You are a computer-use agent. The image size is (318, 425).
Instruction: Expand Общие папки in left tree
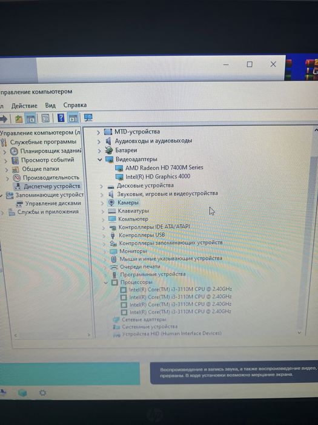[x=7, y=169]
